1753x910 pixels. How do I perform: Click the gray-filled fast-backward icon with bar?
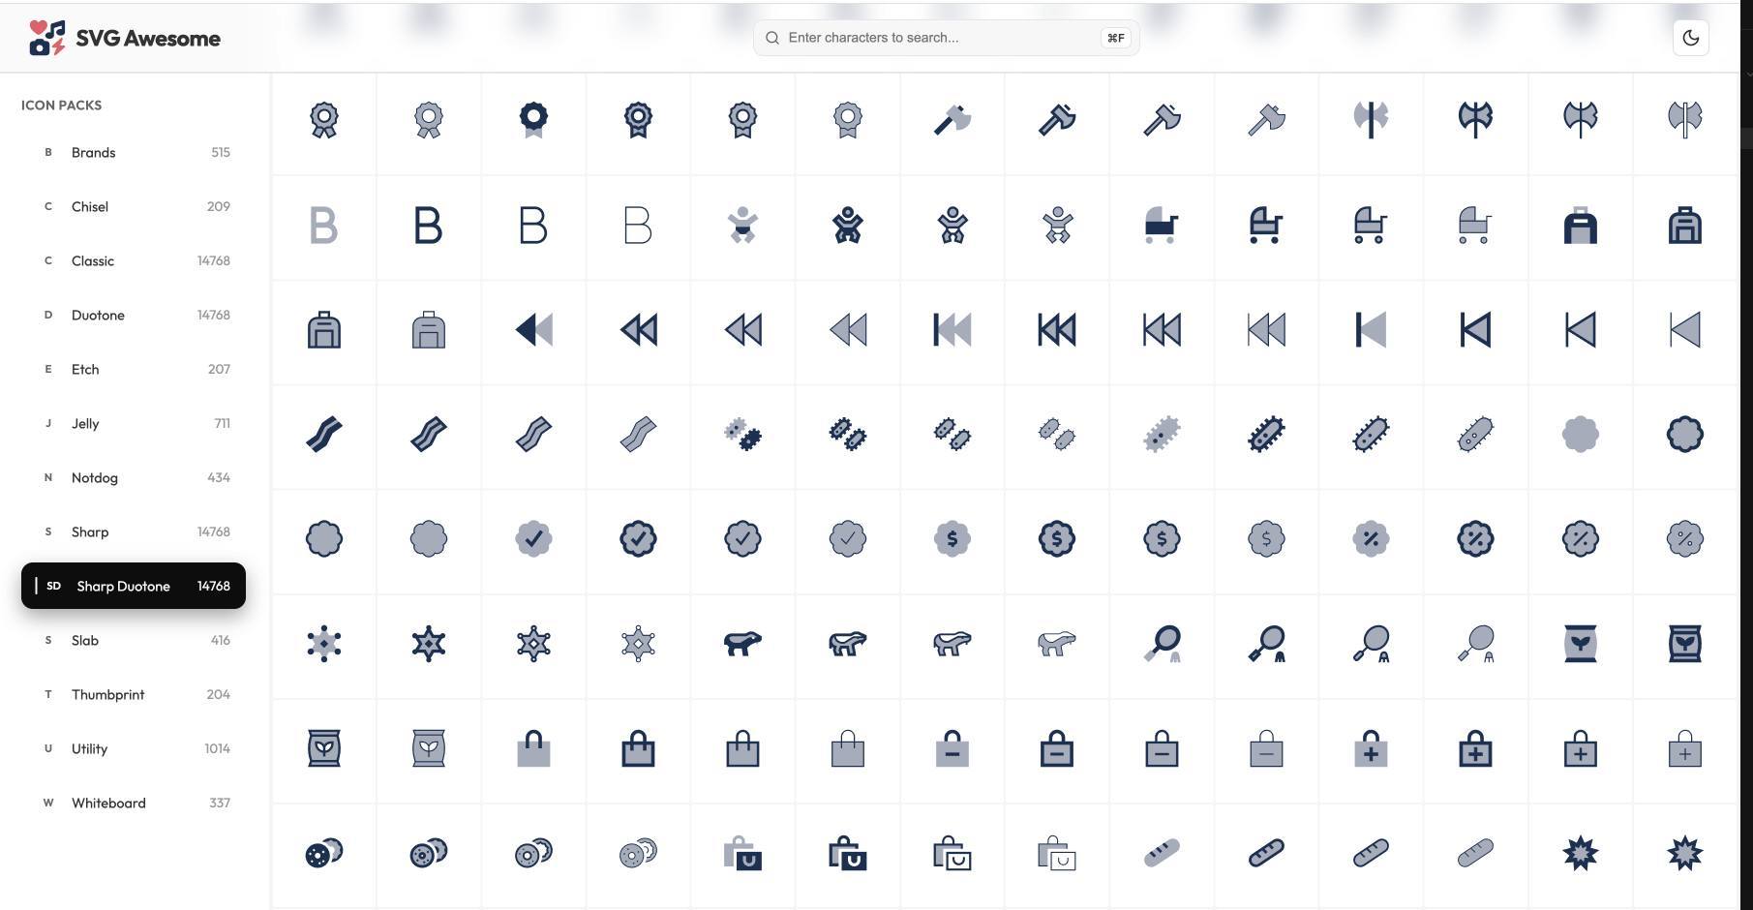click(952, 330)
